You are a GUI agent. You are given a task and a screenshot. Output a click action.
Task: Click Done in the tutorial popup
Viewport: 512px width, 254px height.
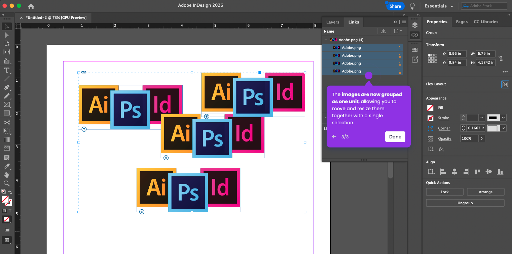[395, 137]
